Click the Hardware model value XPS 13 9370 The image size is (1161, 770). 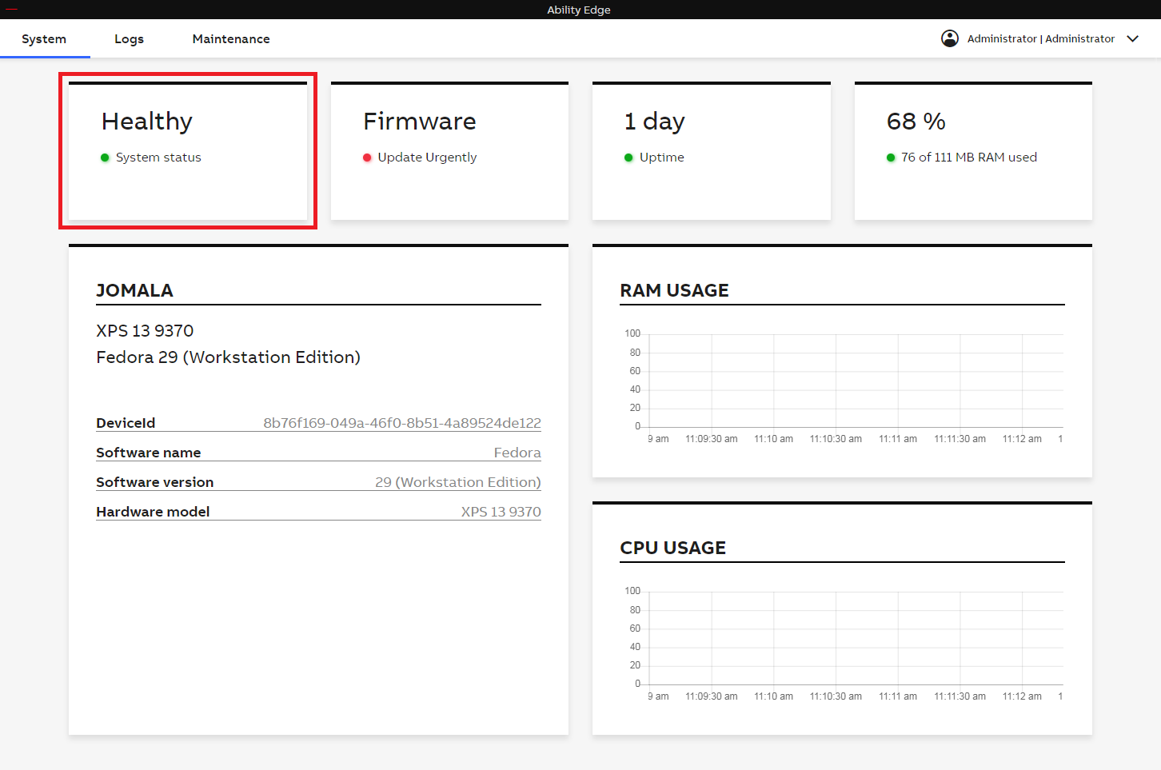pos(501,512)
